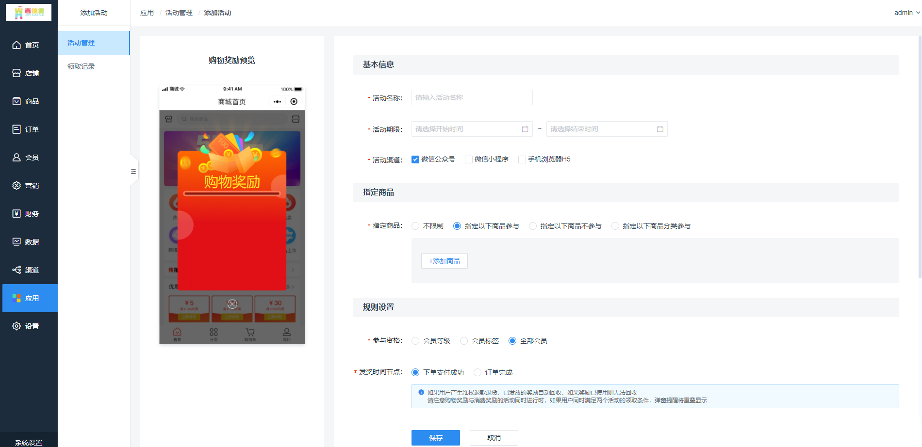Click the page vertical scrollbar
This screenshot has width=922, height=447.
[920, 157]
